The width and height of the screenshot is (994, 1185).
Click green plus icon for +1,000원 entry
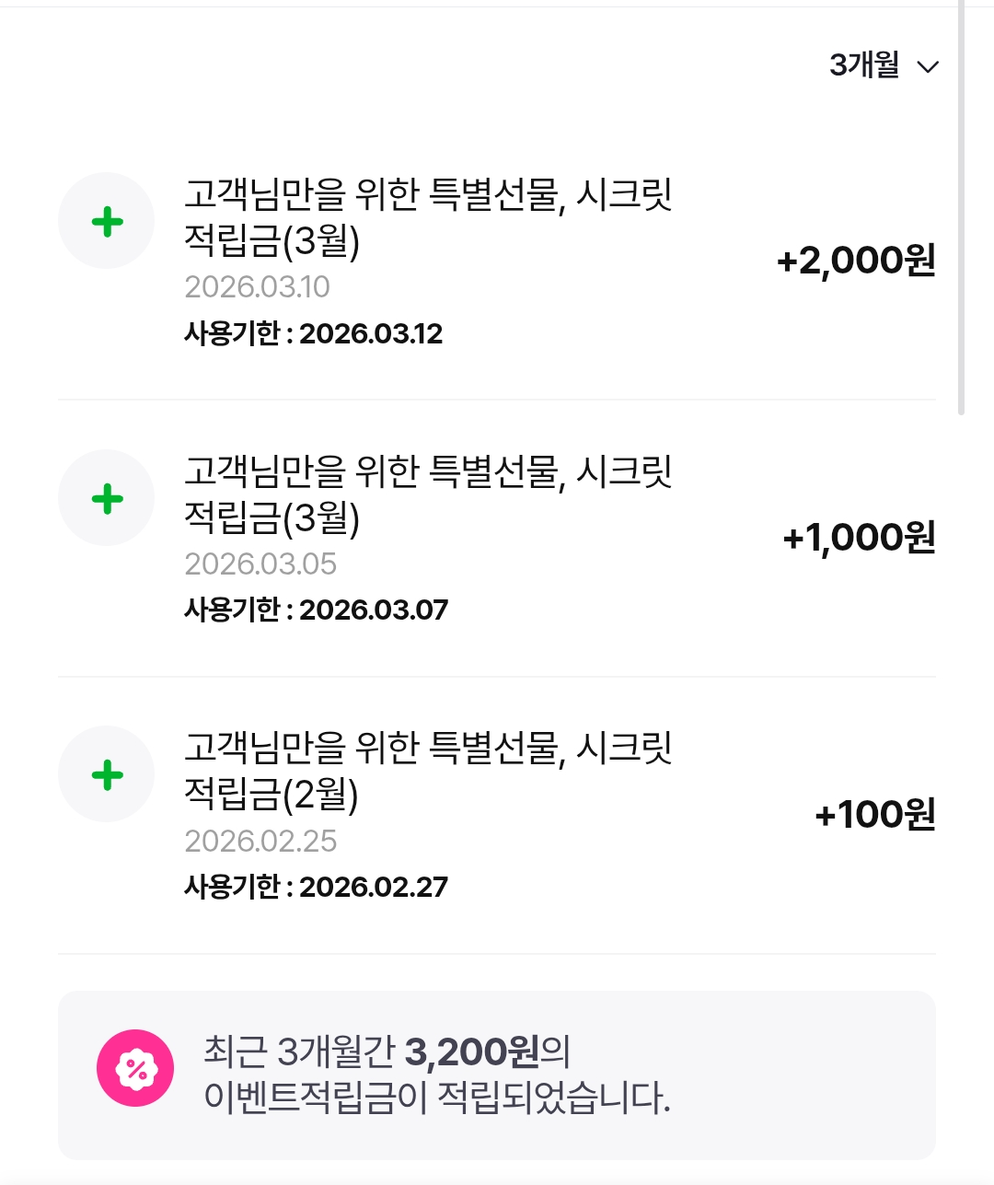click(107, 498)
